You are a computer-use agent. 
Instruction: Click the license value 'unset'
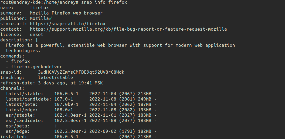pos(36,34)
